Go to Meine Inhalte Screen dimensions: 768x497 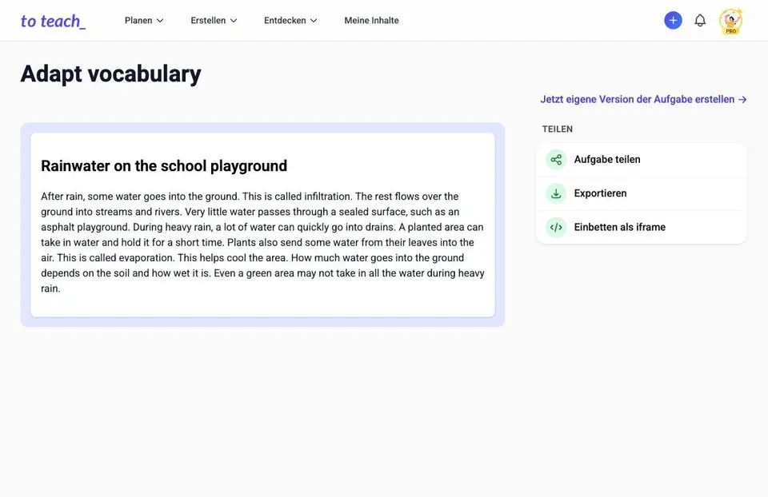371,21
